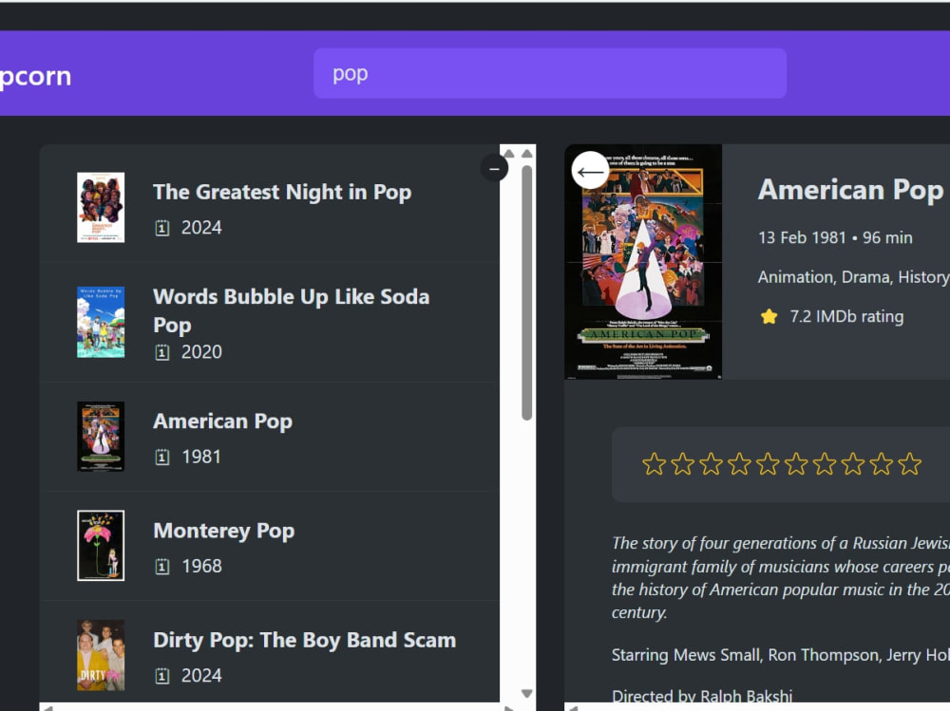Go back using the arrow button on poster
Viewport: 950px width, 711px height.
tap(590, 171)
